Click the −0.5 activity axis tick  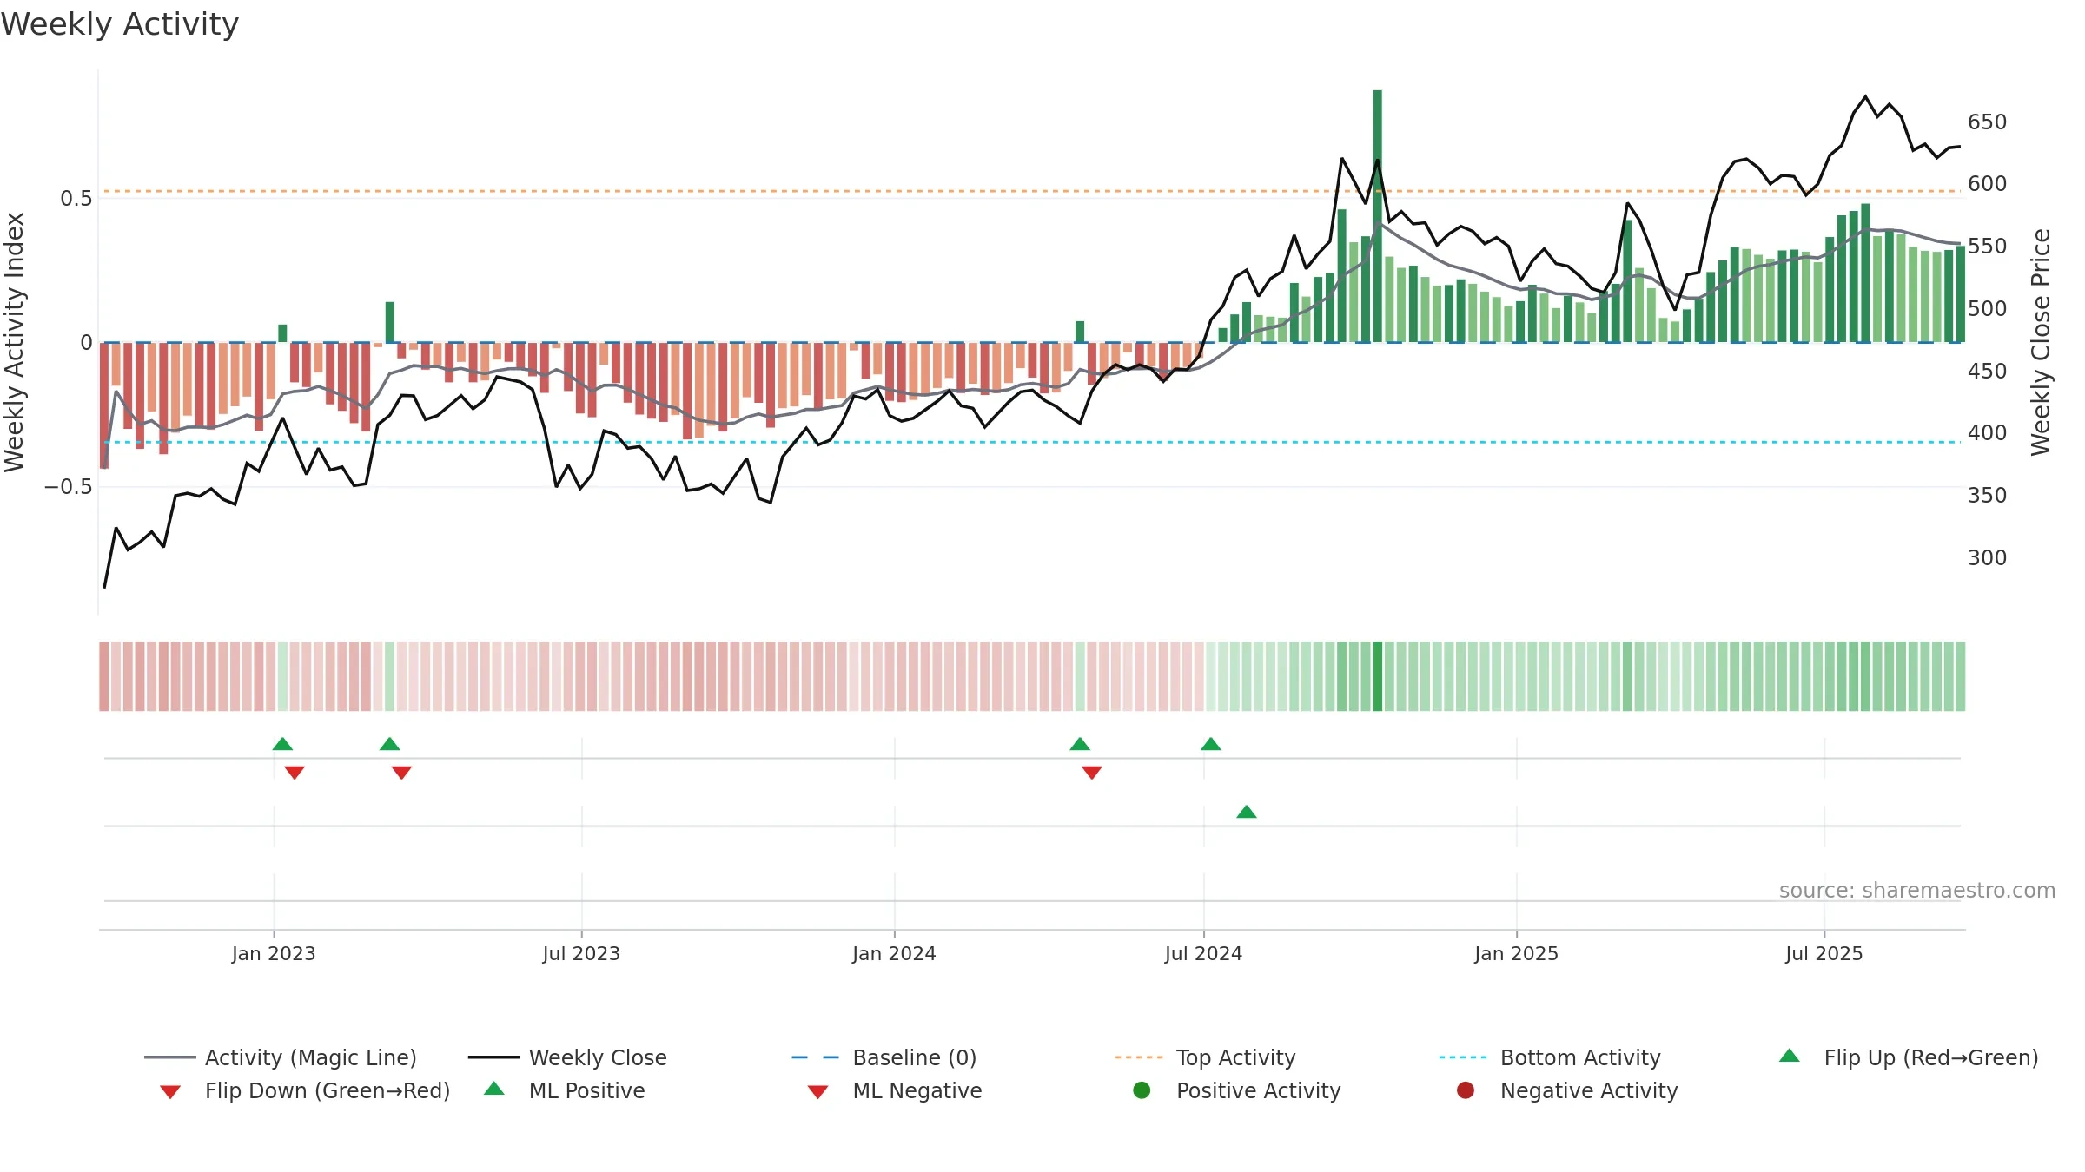tap(69, 486)
